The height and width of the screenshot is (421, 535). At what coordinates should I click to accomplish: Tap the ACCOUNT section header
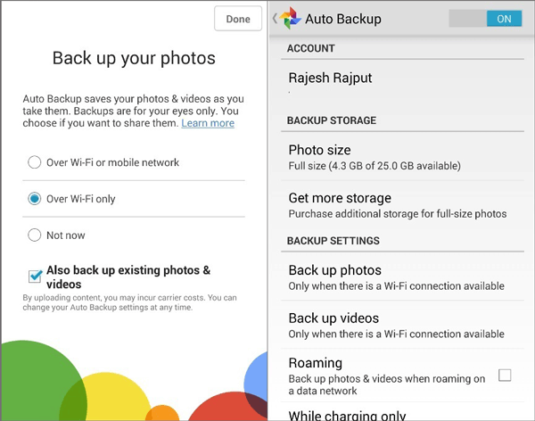pos(311,48)
